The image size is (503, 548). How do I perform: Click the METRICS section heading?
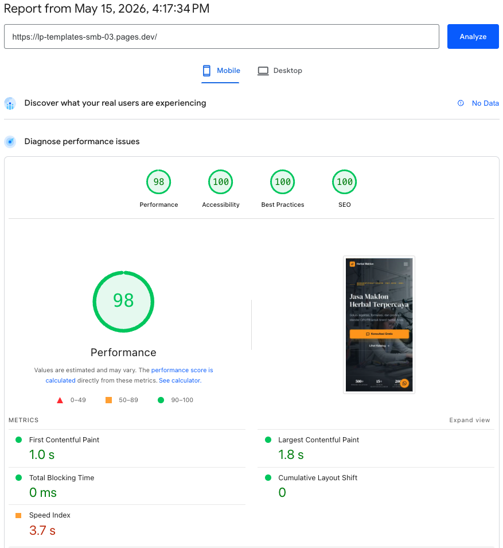click(24, 420)
